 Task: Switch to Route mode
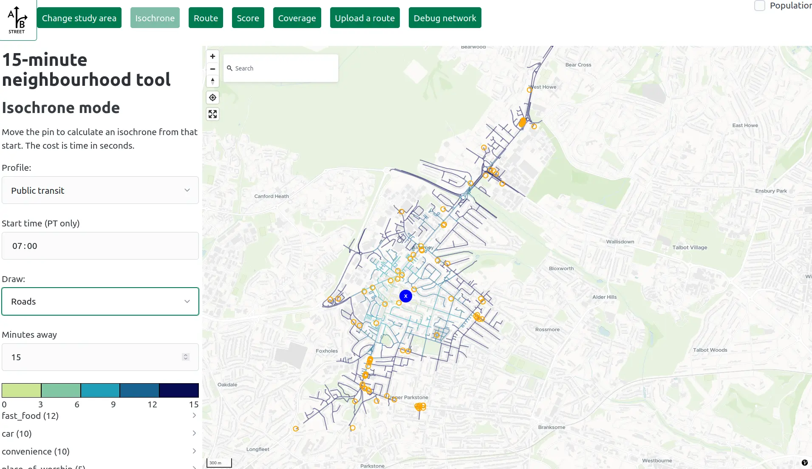coord(206,18)
